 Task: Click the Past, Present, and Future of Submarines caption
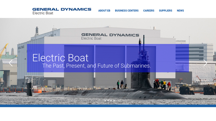coord(96,66)
